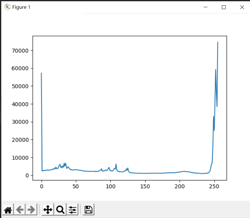Click the y-axis label 50000

pyautogui.click(x=20, y=86)
